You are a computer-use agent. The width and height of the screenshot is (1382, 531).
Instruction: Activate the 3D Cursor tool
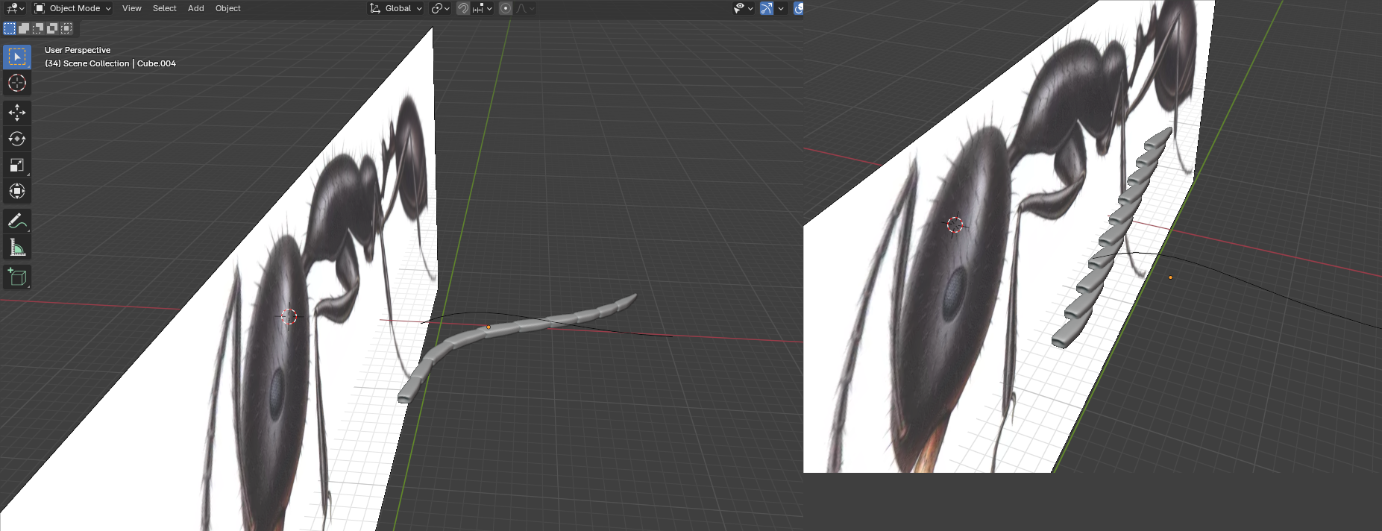[x=17, y=83]
